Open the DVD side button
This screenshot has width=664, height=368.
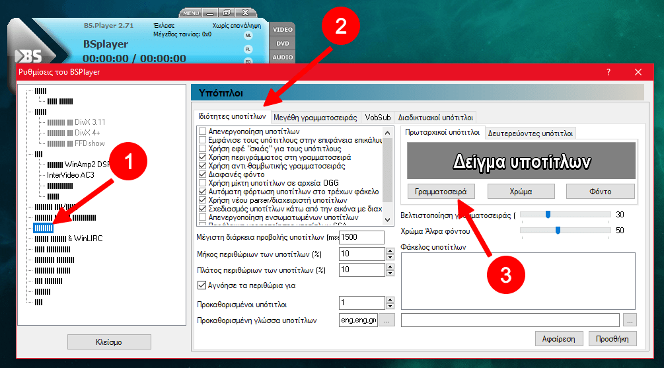(283, 44)
